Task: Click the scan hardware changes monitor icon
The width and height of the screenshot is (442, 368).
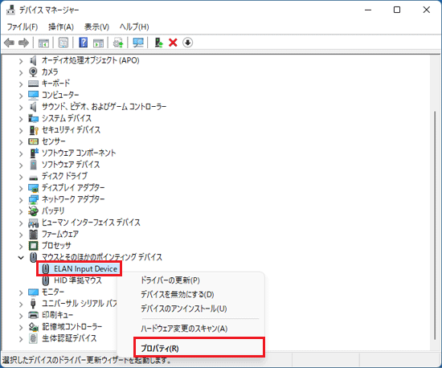Action: click(x=138, y=43)
